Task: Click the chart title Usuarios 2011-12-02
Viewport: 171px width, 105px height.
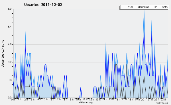Action: pyautogui.click(x=43, y=5)
